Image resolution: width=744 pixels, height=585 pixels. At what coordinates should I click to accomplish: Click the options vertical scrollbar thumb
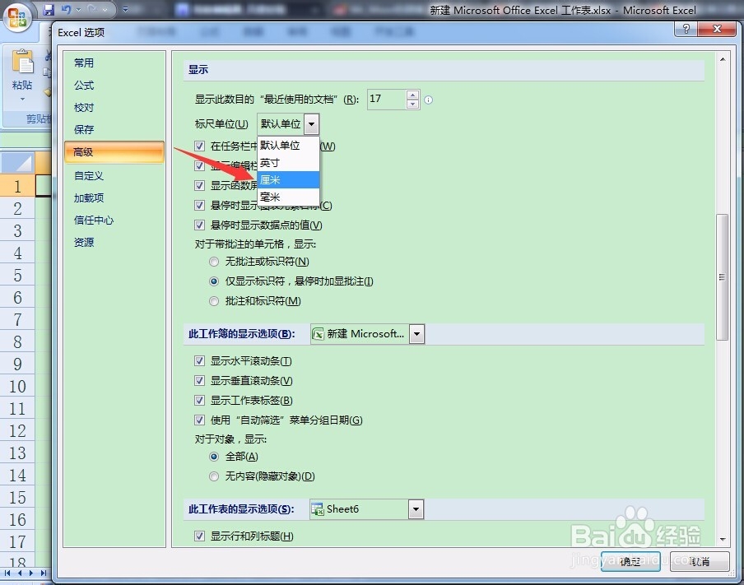(x=722, y=277)
